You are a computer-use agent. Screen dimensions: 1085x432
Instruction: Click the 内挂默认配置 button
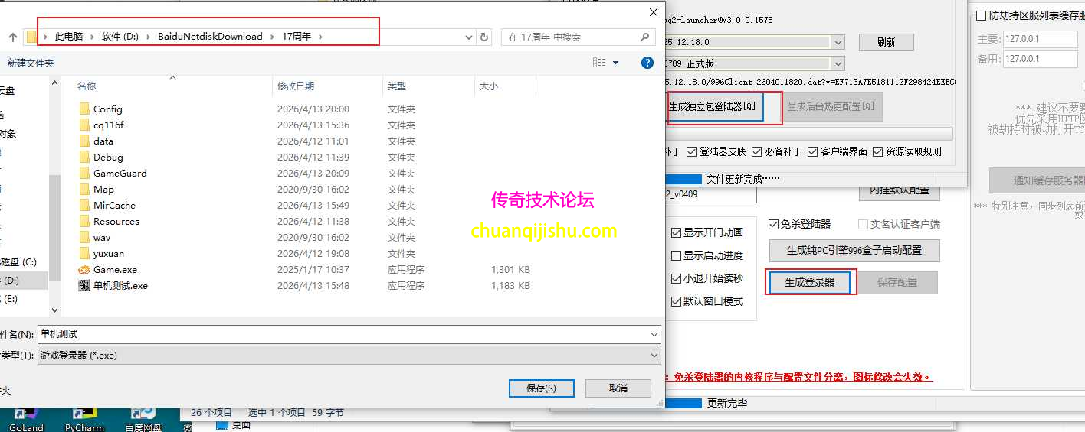pyautogui.click(x=899, y=190)
